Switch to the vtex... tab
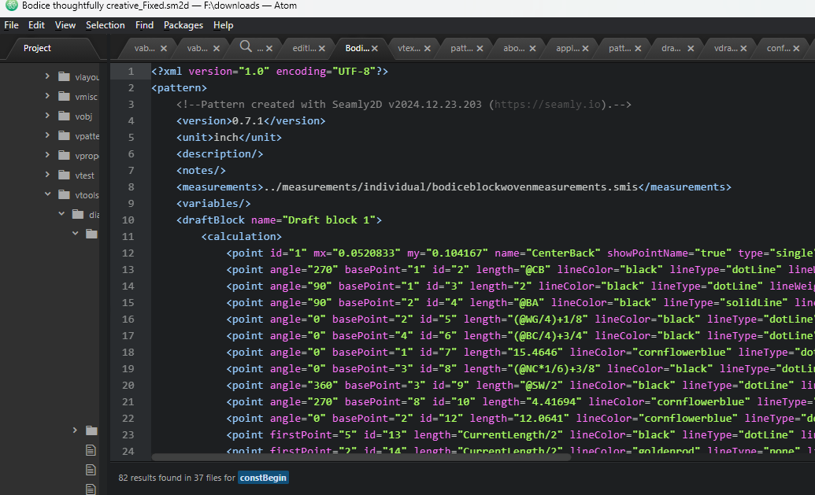This screenshot has width=815, height=495. coord(409,48)
